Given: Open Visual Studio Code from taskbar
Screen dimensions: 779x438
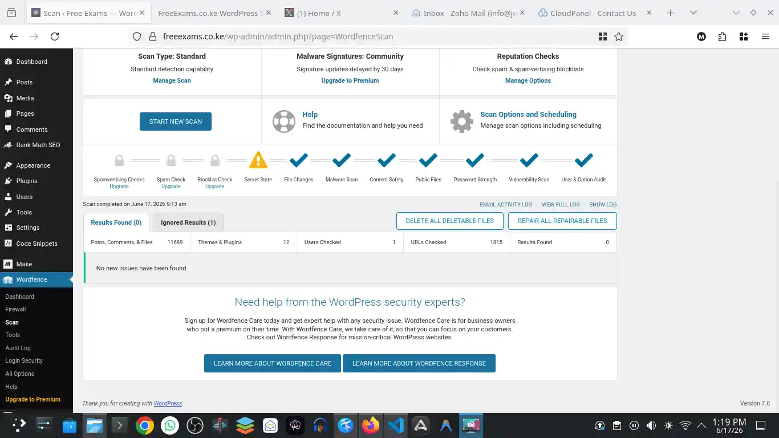Looking at the screenshot, I should coord(395,425).
